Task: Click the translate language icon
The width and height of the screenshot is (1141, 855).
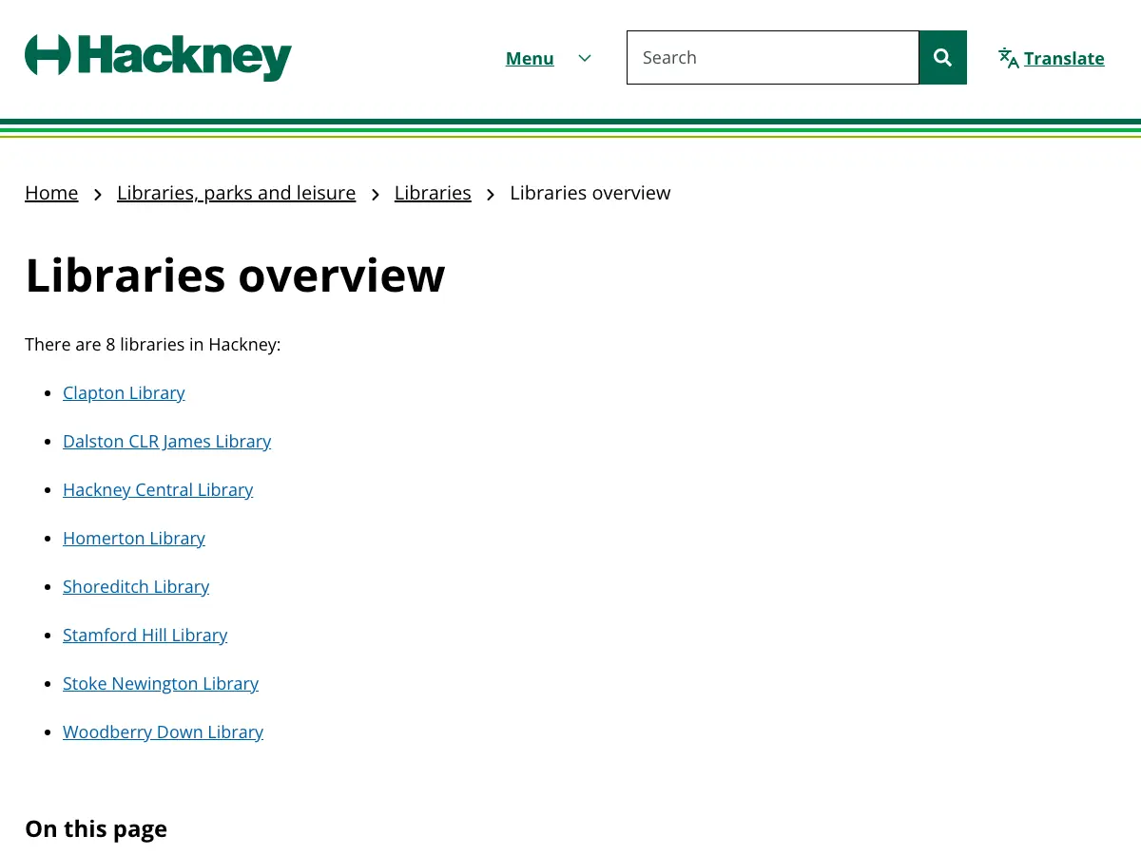Action: (1009, 58)
